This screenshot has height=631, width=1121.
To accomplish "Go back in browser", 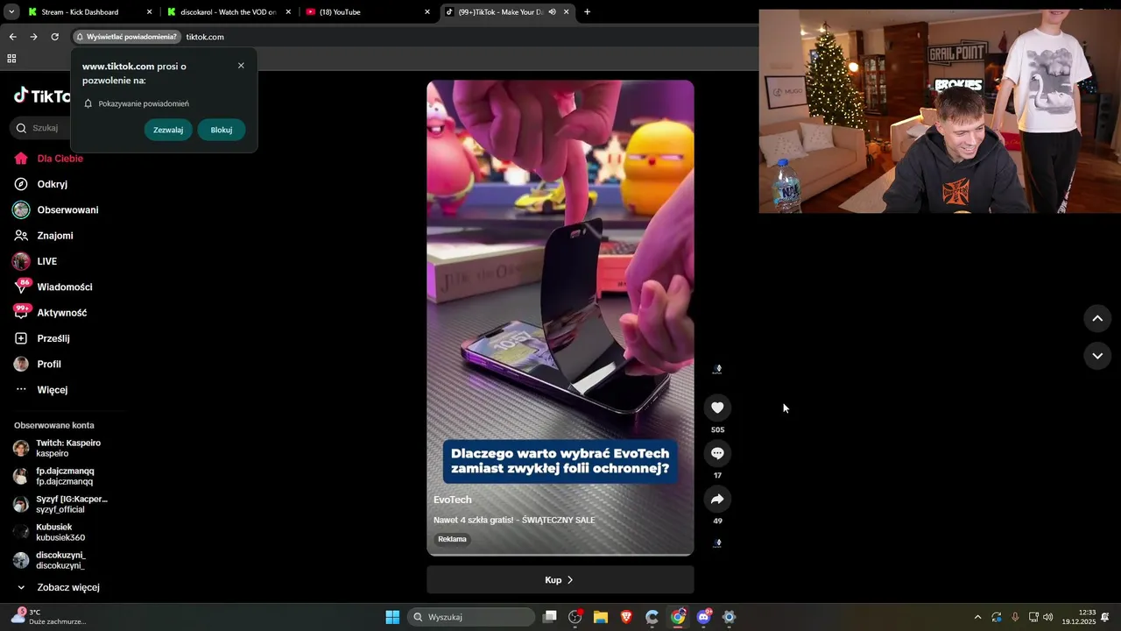I will [x=12, y=37].
